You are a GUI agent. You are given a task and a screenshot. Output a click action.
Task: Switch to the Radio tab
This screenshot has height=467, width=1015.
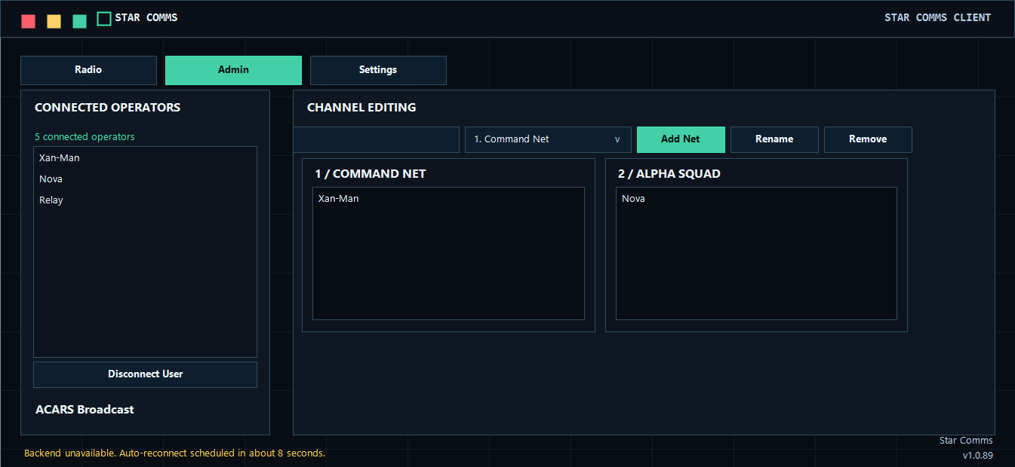pyautogui.click(x=88, y=70)
